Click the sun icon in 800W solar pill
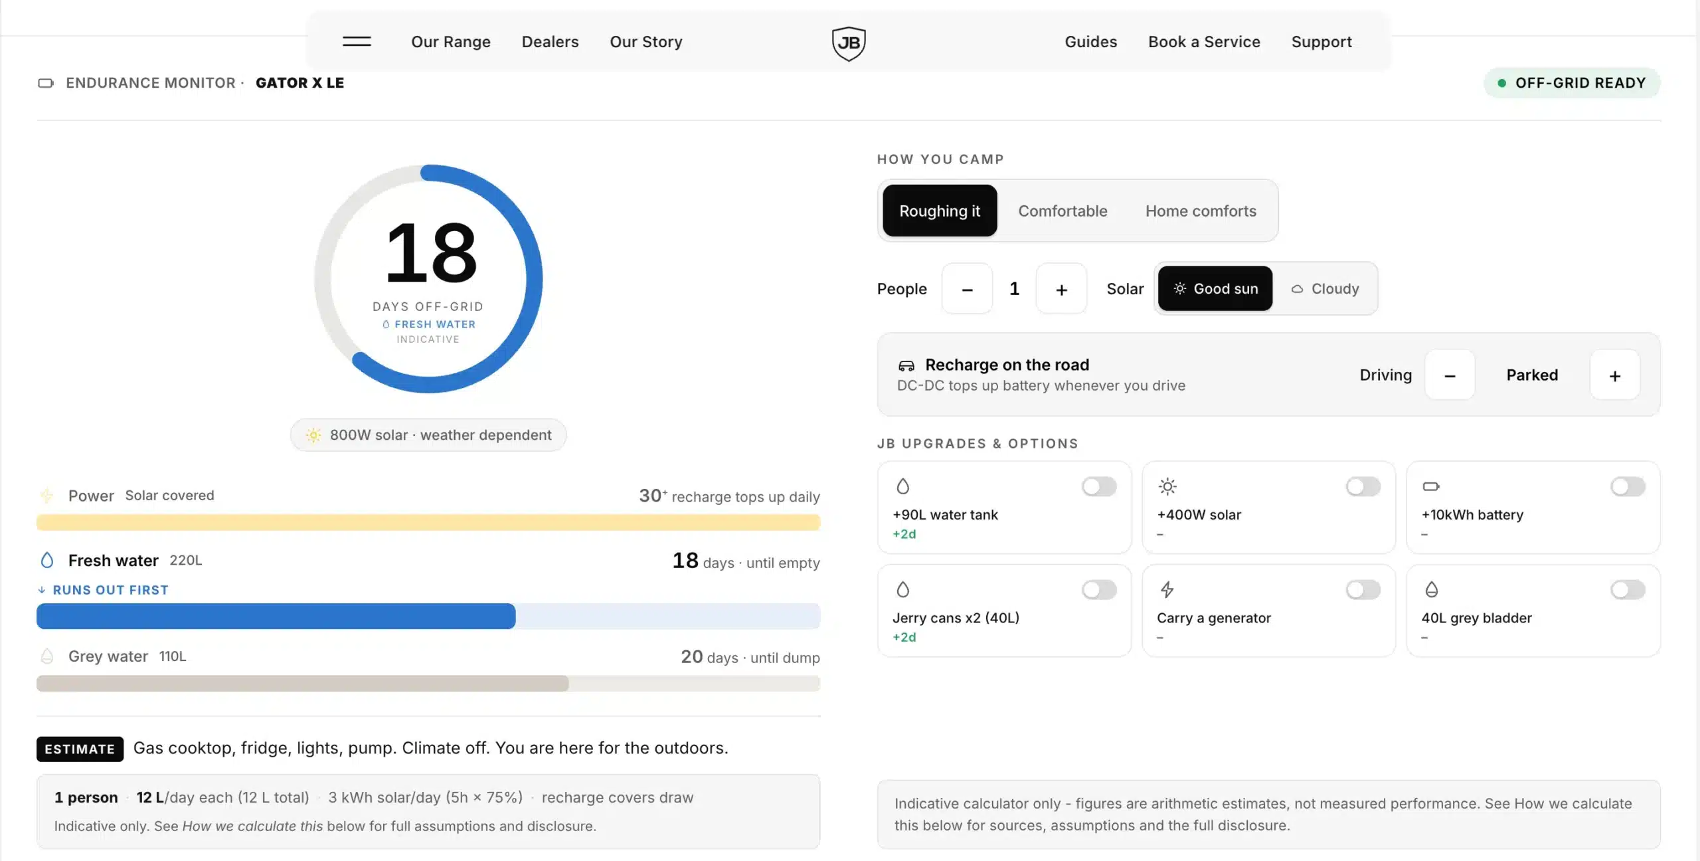Image resolution: width=1700 pixels, height=861 pixels. point(313,435)
